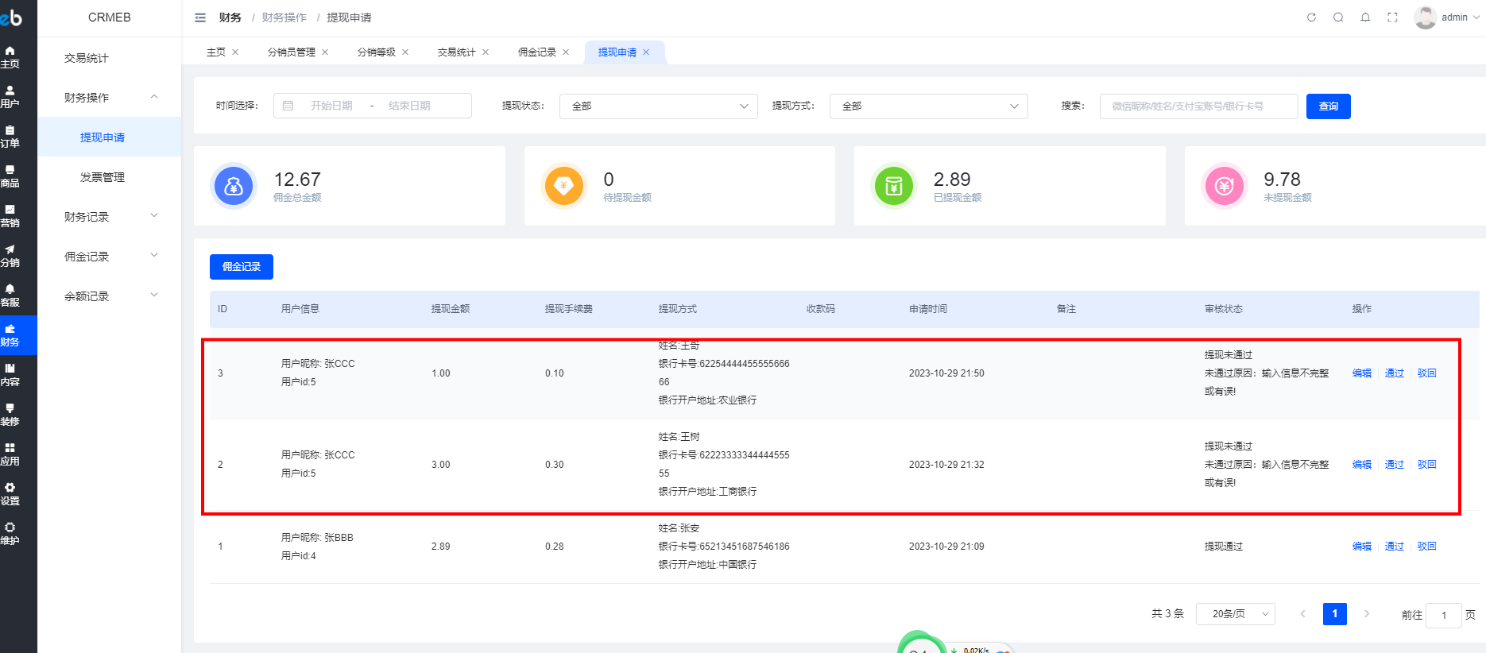Expand the 财务记录 menu group
This screenshot has width=1486, height=653.
coord(110,217)
